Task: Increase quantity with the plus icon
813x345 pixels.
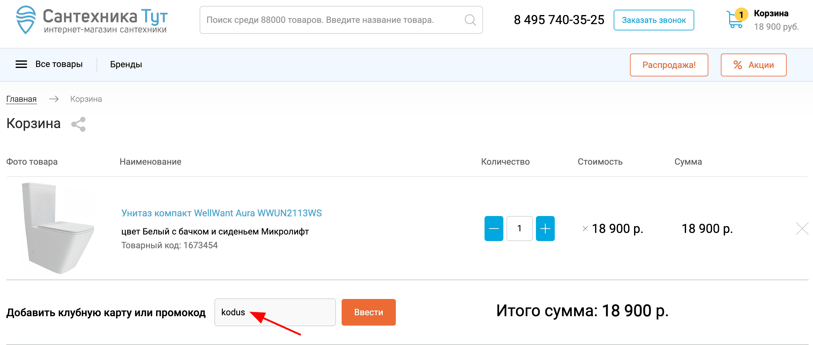Action: click(x=545, y=229)
